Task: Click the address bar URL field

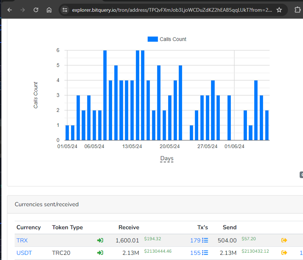Action: point(172,10)
